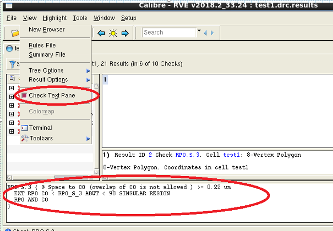Click tree pane vertical scrollbar down arrow

coord(96,172)
